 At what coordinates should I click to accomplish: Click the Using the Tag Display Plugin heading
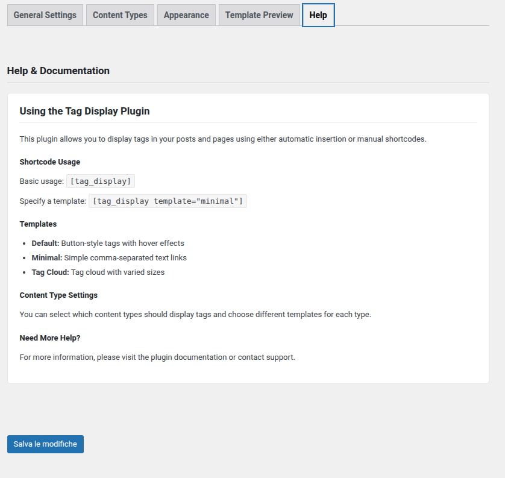click(85, 111)
